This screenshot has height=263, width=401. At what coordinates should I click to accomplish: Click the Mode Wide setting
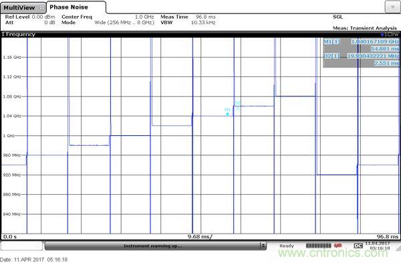coord(108,23)
